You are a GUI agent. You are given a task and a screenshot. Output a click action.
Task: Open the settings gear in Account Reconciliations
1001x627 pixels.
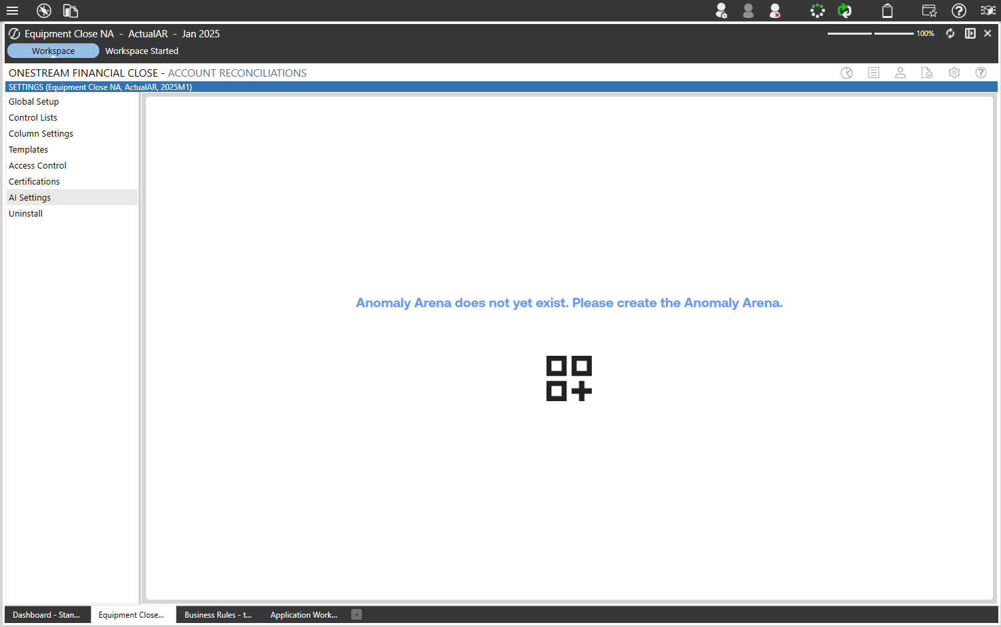[x=954, y=73]
